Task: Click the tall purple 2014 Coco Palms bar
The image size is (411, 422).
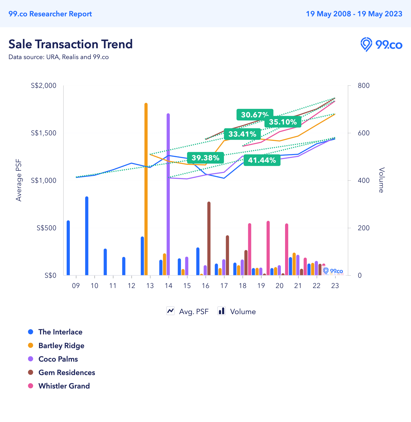Action: tap(168, 194)
